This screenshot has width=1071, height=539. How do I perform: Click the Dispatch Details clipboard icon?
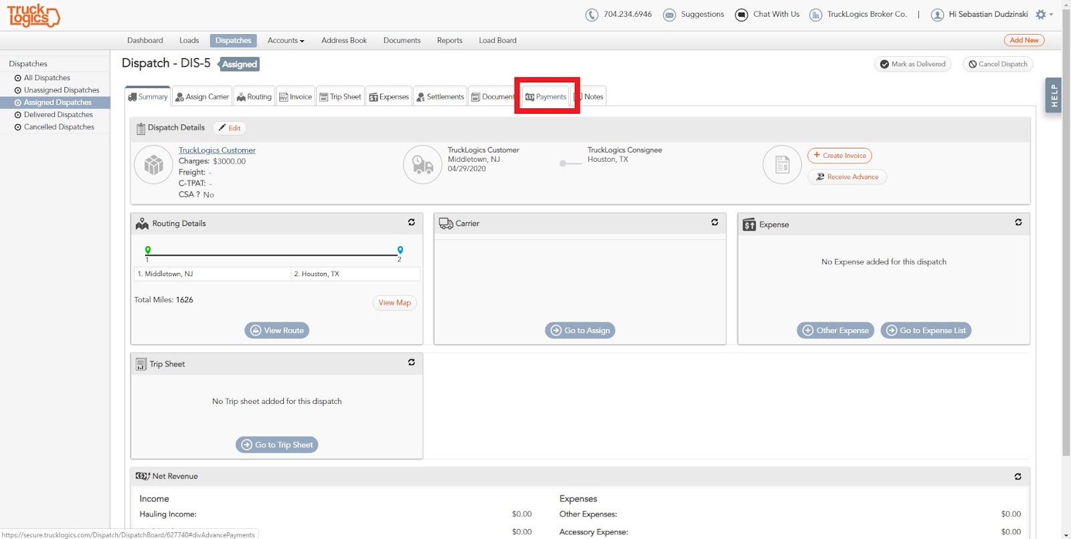click(x=141, y=128)
